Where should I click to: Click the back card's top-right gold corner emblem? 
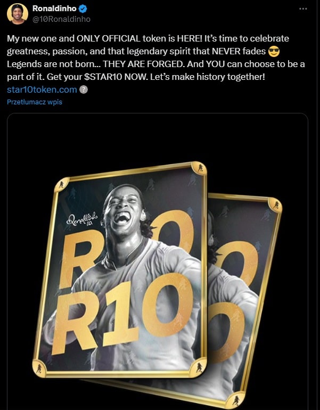pos(275,205)
